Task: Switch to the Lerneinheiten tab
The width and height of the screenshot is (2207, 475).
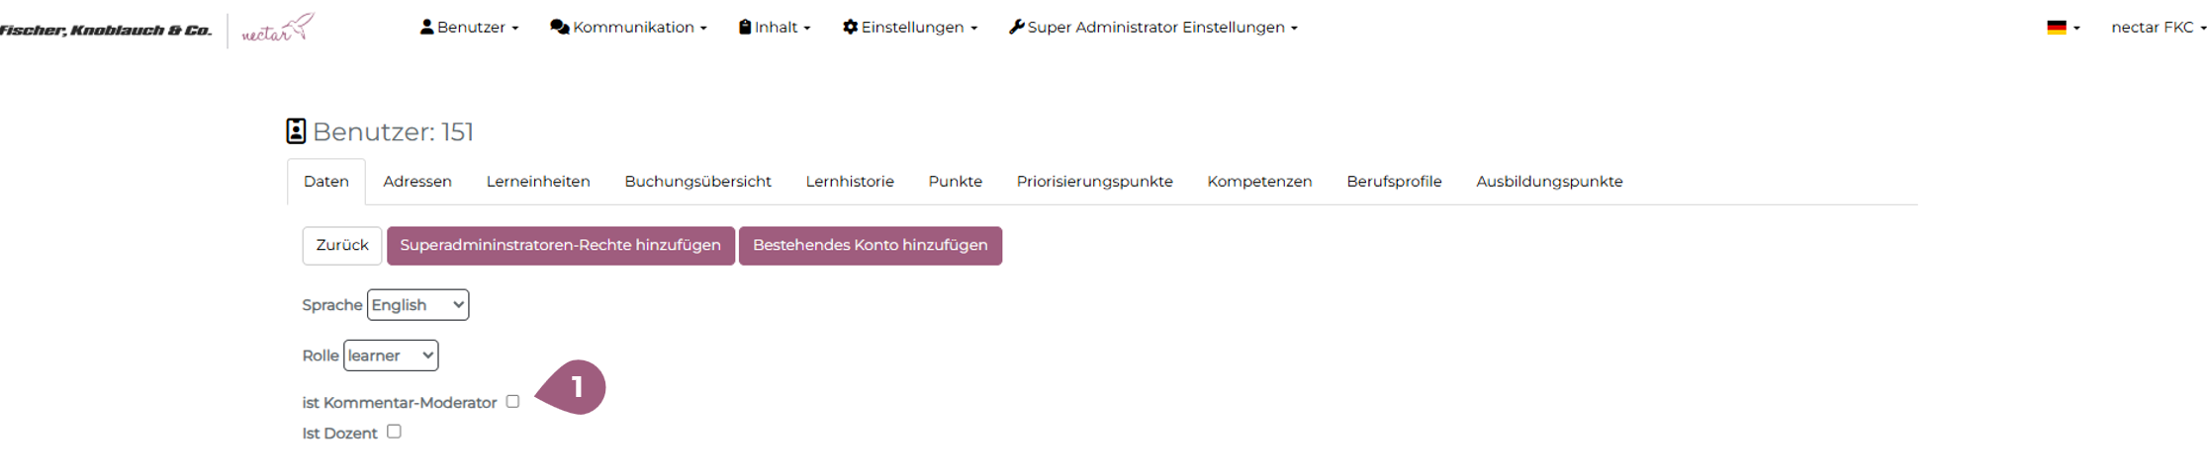Action: click(538, 182)
